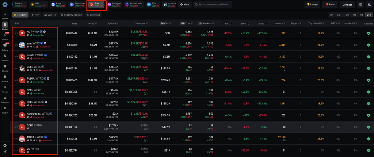Open the More chains menu
This screenshot has width=374, height=157.
[x=184, y=4]
